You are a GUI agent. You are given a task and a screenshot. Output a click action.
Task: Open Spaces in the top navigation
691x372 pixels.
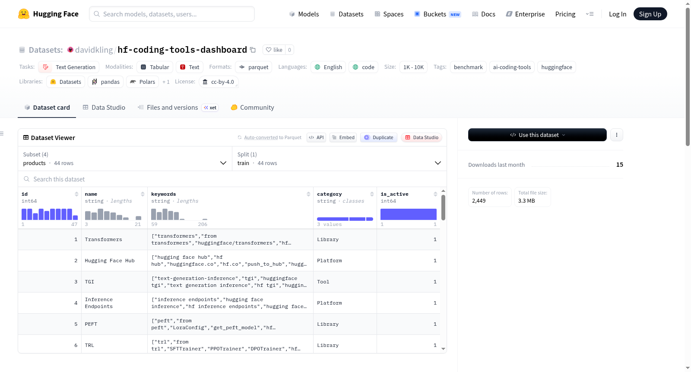[389, 14]
